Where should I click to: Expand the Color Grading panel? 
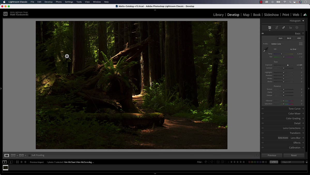click(303, 118)
